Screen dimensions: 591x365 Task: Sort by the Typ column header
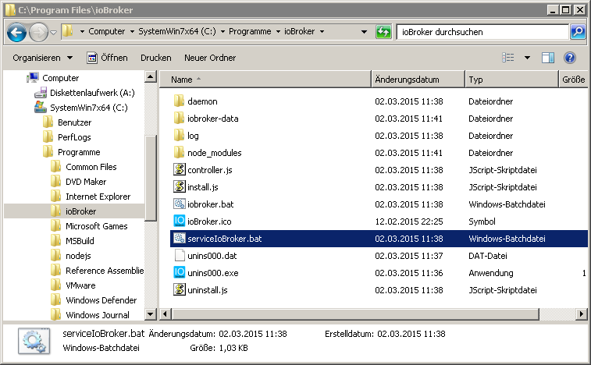pos(511,80)
